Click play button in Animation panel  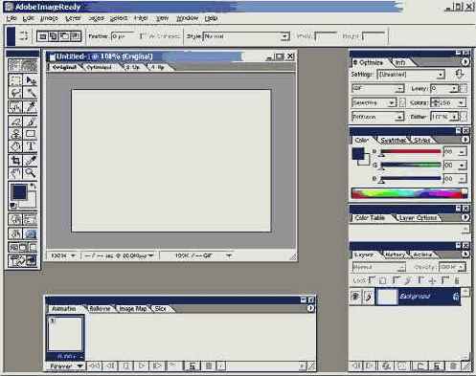coord(141,365)
